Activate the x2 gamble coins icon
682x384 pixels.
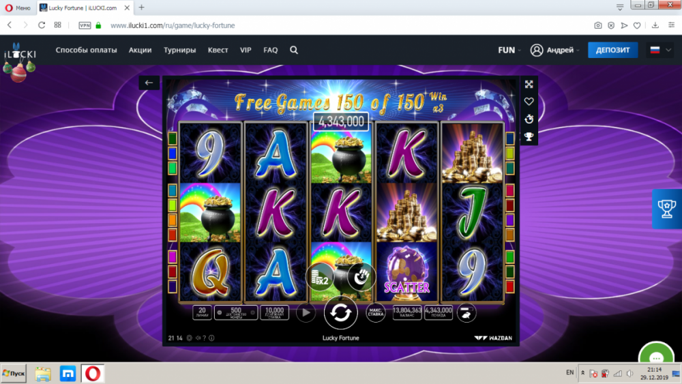pyautogui.click(x=320, y=277)
